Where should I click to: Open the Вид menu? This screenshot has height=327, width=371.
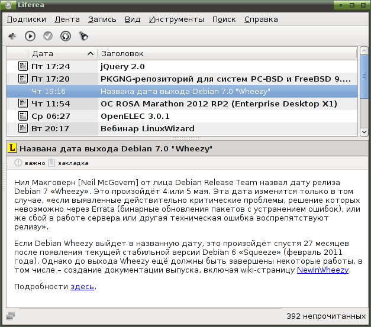133,20
